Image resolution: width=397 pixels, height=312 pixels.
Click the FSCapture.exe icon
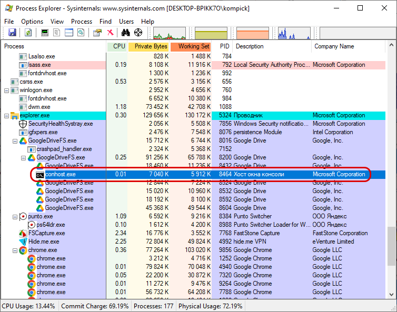click(23, 233)
